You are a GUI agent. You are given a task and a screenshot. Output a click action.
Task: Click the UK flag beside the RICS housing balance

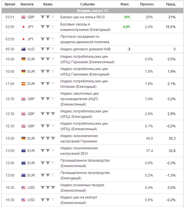point(23,17)
